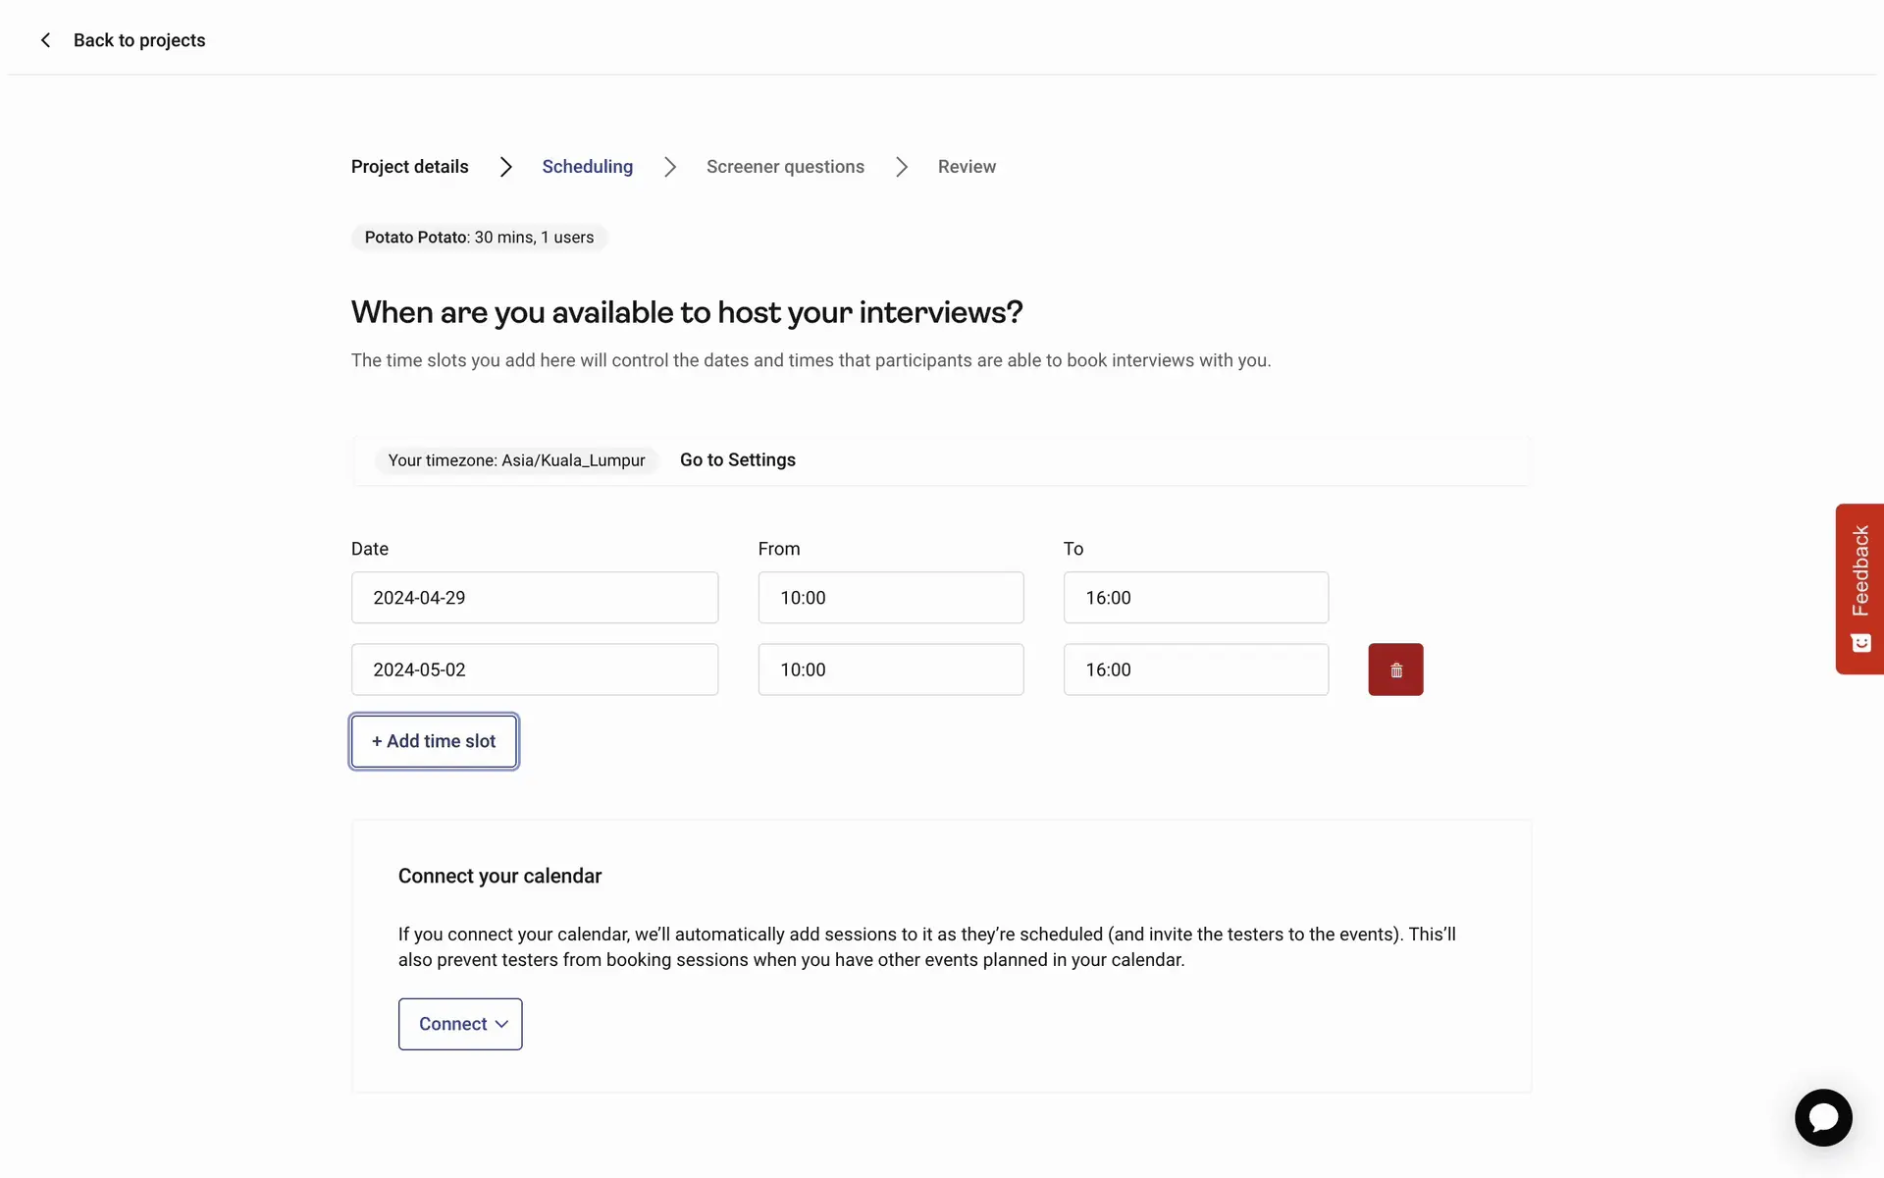The height and width of the screenshot is (1178, 1884).
Task: Add a new time slot
Action: tap(434, 741)
